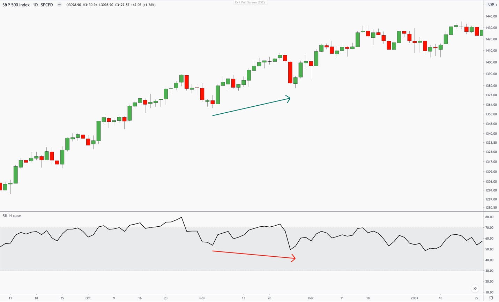The image size is (499, 302).
Task: Click the SPCFD exchange label
Action: click(x=47, y=5)
